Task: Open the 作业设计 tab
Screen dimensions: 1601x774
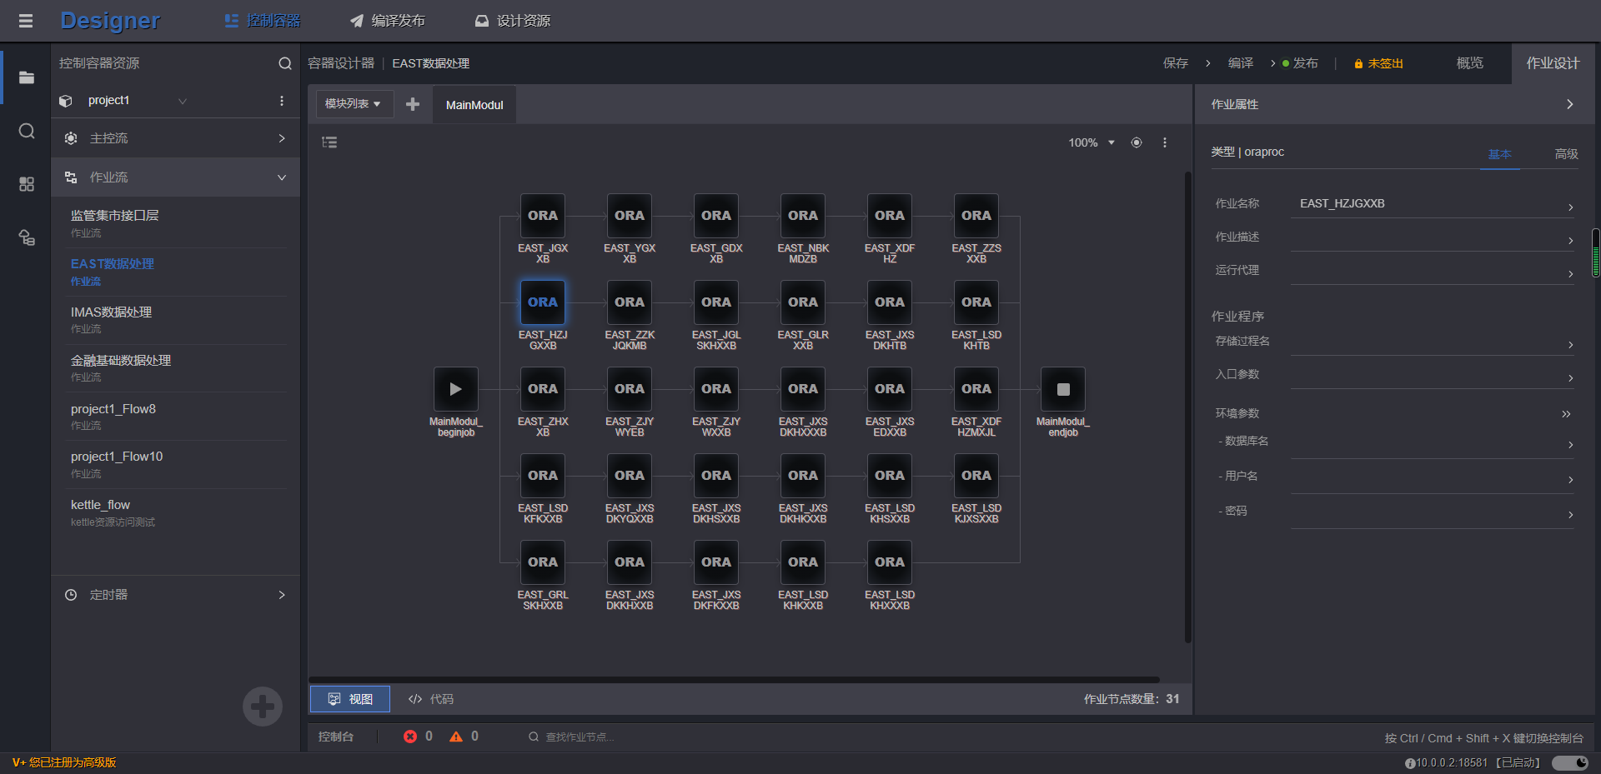Action: point(1553,63)
